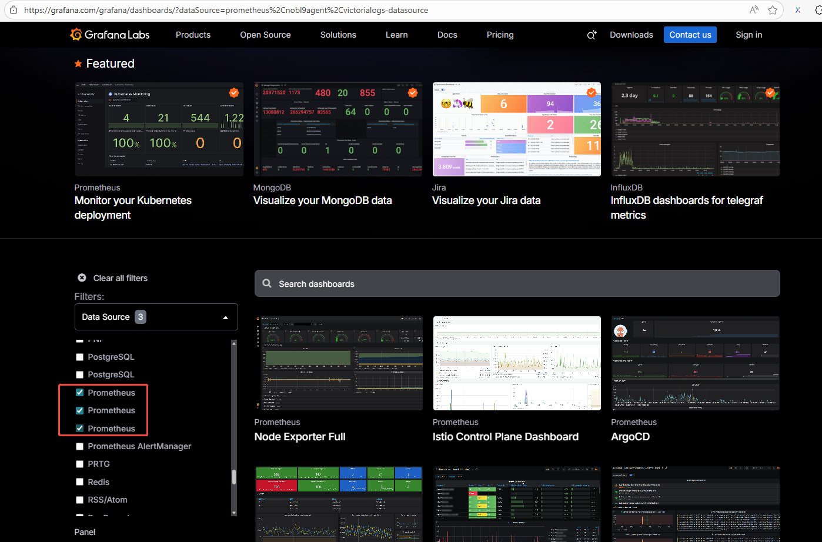The image size is (822, 542).
Task: Click the magnifier icon in dashboard search
Action: (267, 283)
